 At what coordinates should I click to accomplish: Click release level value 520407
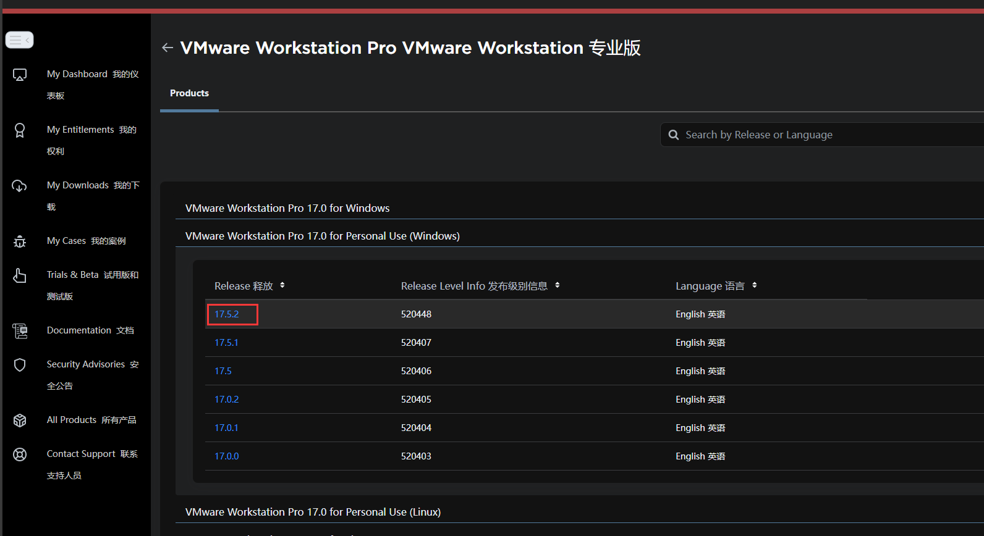(x=417, y=343)
